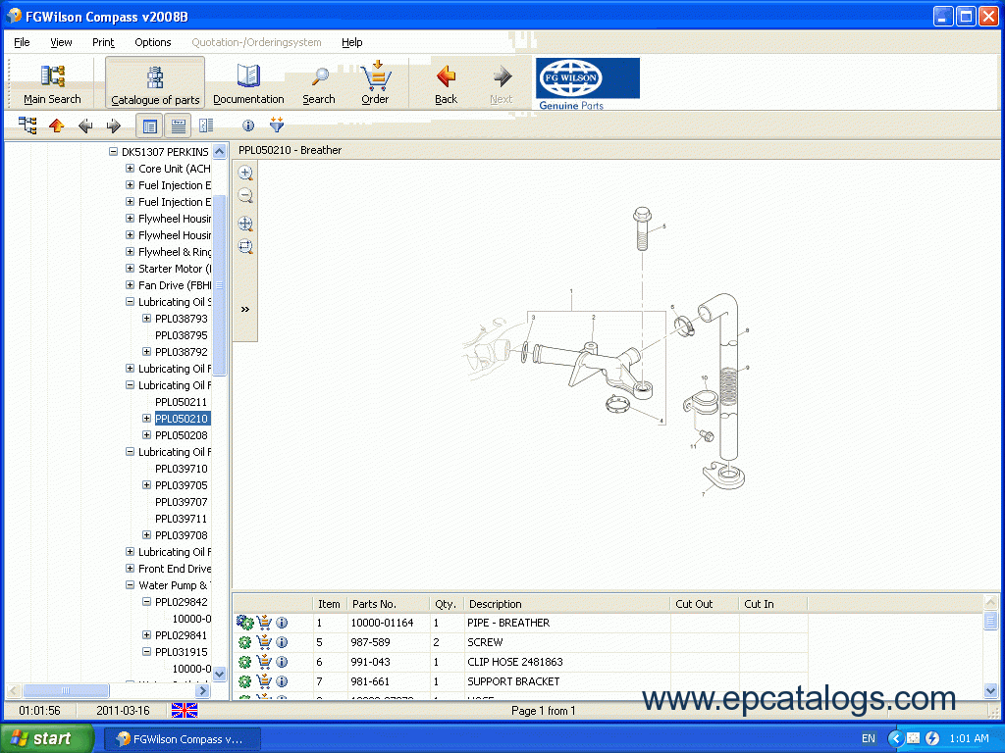This screenshot has width=1005, height=753.
Task: Collapse the DK51307 PERKINS tree node
Action: [x=114, y=152]
